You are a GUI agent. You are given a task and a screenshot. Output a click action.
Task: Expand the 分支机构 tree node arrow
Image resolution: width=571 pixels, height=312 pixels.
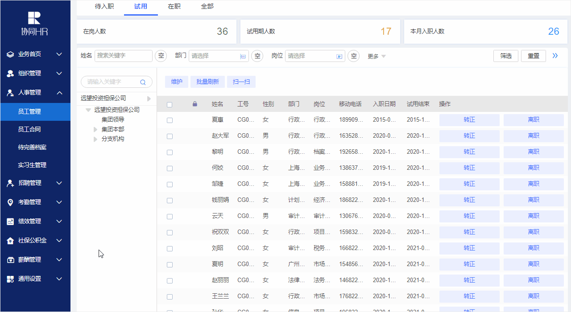95,139
